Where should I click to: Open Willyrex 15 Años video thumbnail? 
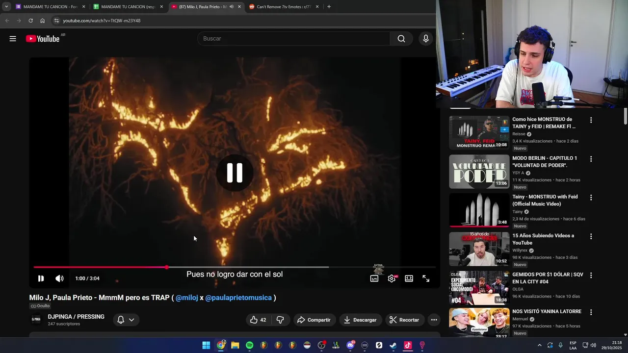coord(479,249)
